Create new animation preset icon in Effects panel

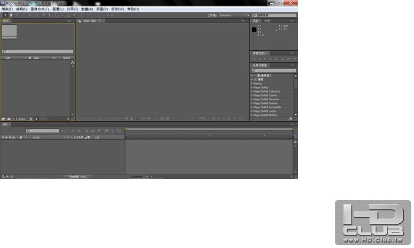pos(291,119)
